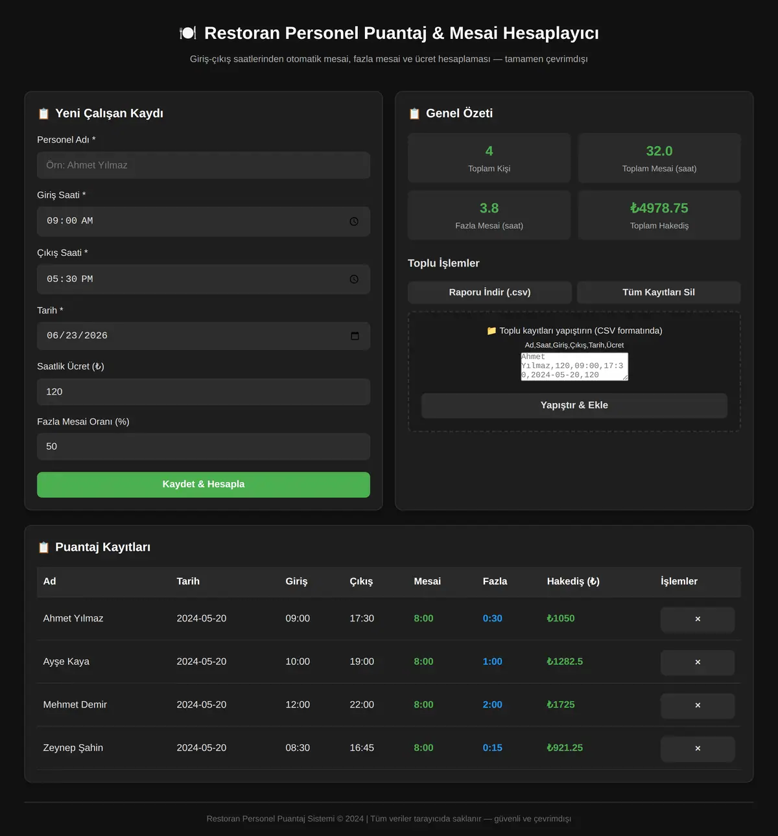The image size is (778, 836).
Task: Click the ₺1282.5 earnings value
Action: 565,662
